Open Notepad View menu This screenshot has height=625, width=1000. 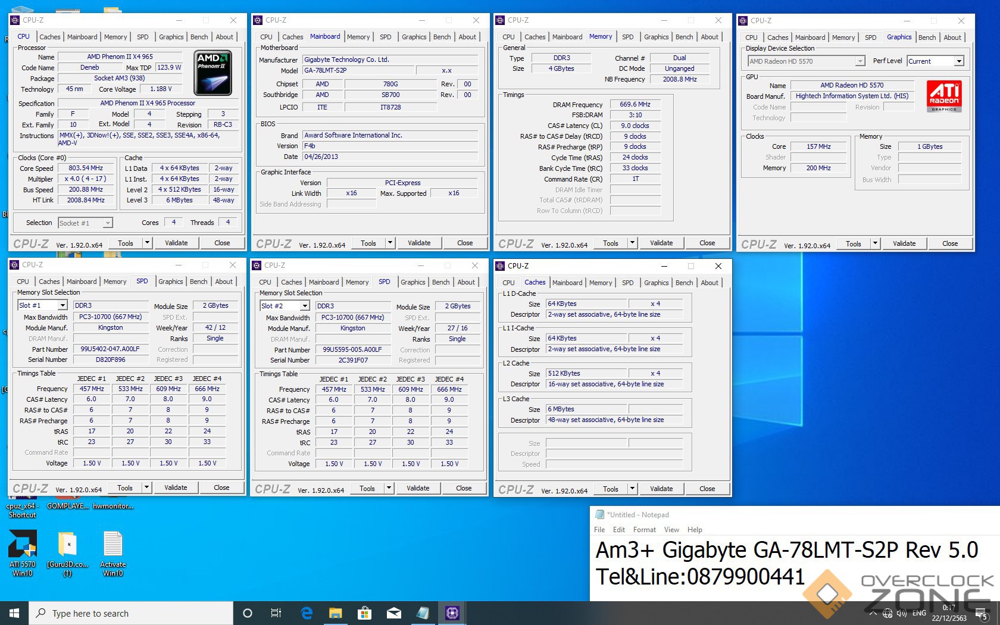(x=671, y=530)
